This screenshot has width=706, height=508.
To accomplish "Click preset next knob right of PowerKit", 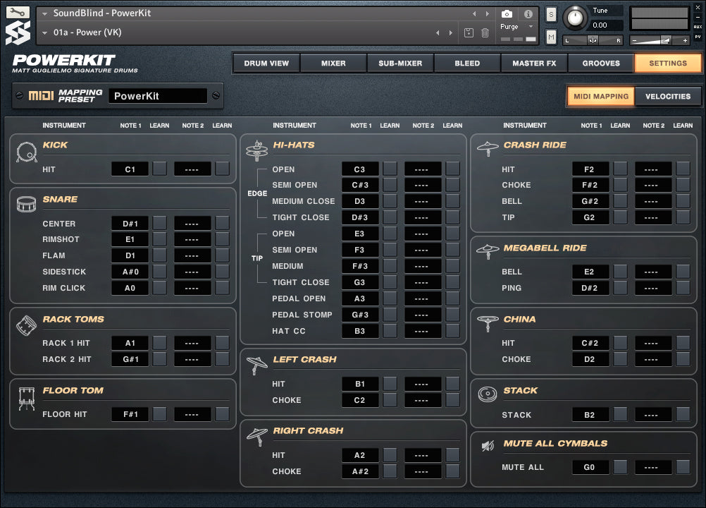I will 216,95.
